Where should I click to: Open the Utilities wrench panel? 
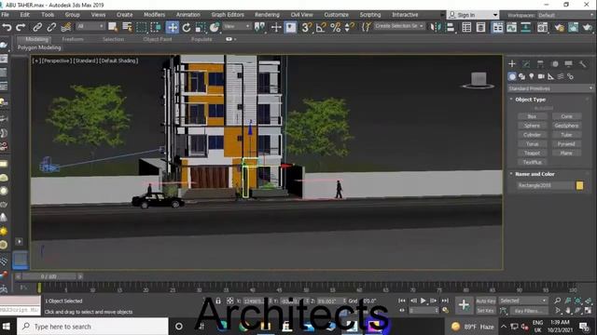point(582,64)
